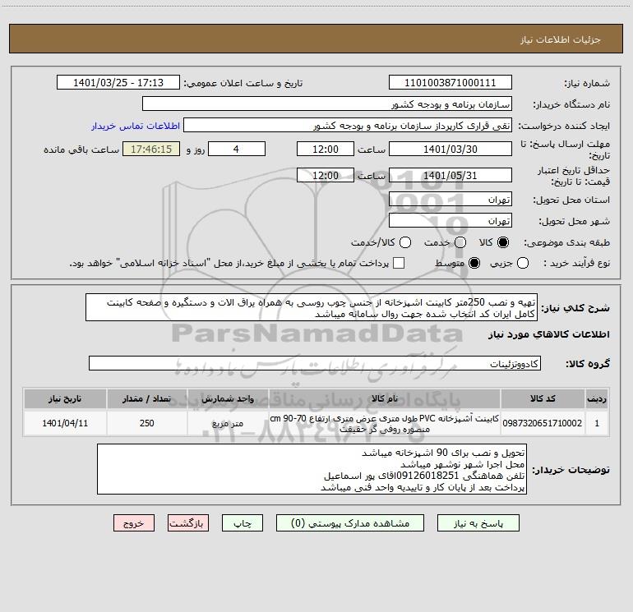Click the price validity time 12:00 field
The height and width of the screenshot is (612, 633).
[x=326, y=175]
